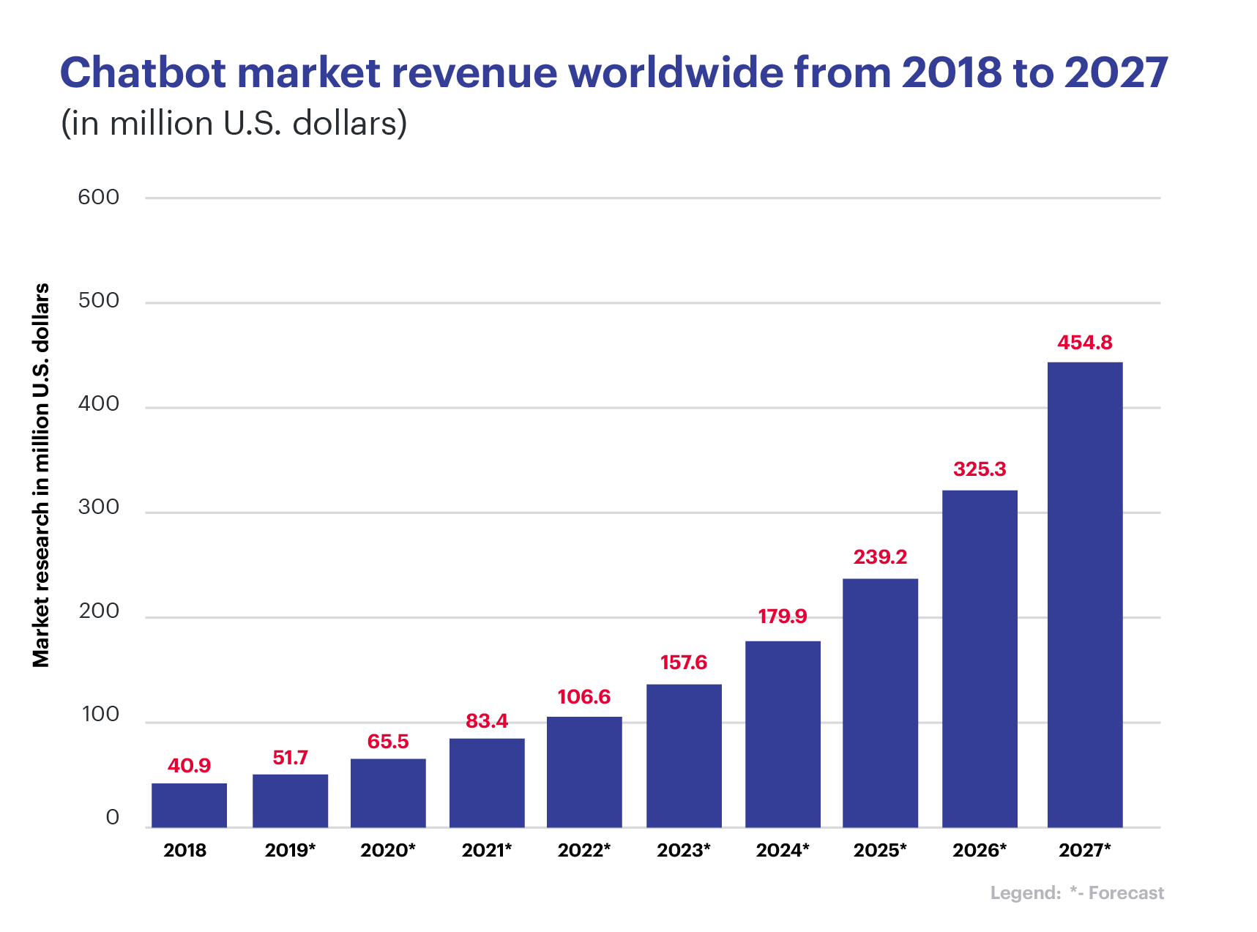Select the 2020* bar
Screen dimensions: 1257x932
pos(388,794)
